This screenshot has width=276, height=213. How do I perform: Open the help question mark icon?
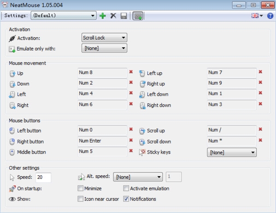tap(270, 16)
